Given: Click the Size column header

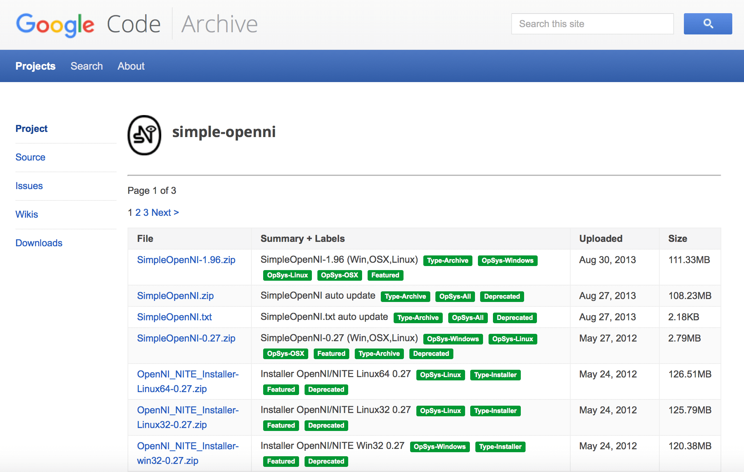Looking at the screenshot, I should [x=678, y=239].
